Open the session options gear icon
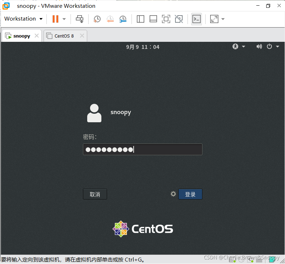 [x=173, y=194]
